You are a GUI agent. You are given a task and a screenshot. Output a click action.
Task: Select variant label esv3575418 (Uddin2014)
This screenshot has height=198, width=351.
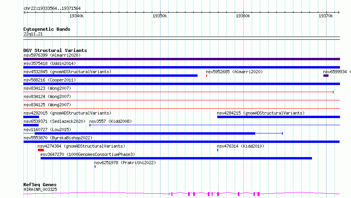point(50,63)
